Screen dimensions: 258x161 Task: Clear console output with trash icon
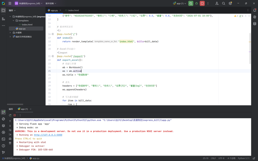pyautogui.click(x=10, y=143)
